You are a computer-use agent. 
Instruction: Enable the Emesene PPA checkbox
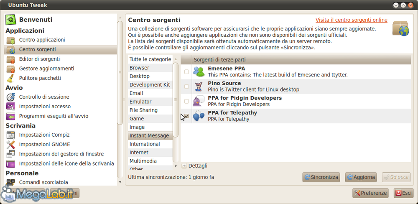point(186,72)
